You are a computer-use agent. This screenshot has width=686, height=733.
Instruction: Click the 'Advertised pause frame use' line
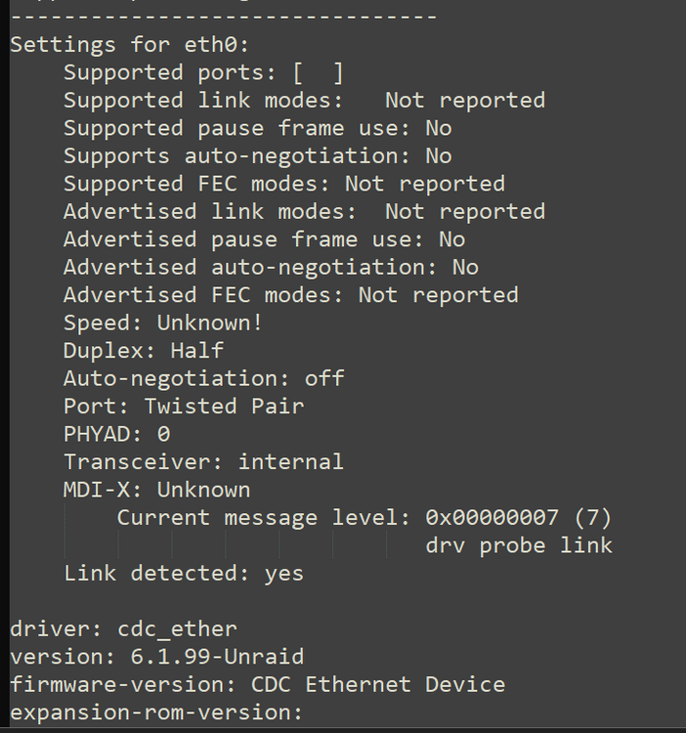[x=264, y=239]
